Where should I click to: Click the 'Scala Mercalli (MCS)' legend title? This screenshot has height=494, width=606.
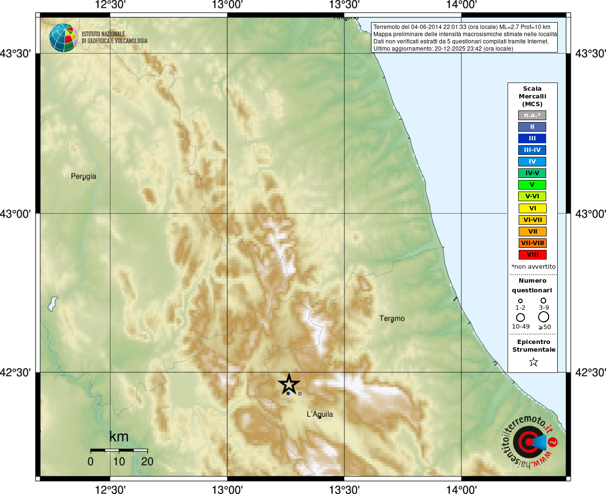tap(532, 96)
